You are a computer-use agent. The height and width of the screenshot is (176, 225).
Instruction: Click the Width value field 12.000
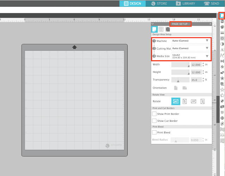tap(196, 65)
